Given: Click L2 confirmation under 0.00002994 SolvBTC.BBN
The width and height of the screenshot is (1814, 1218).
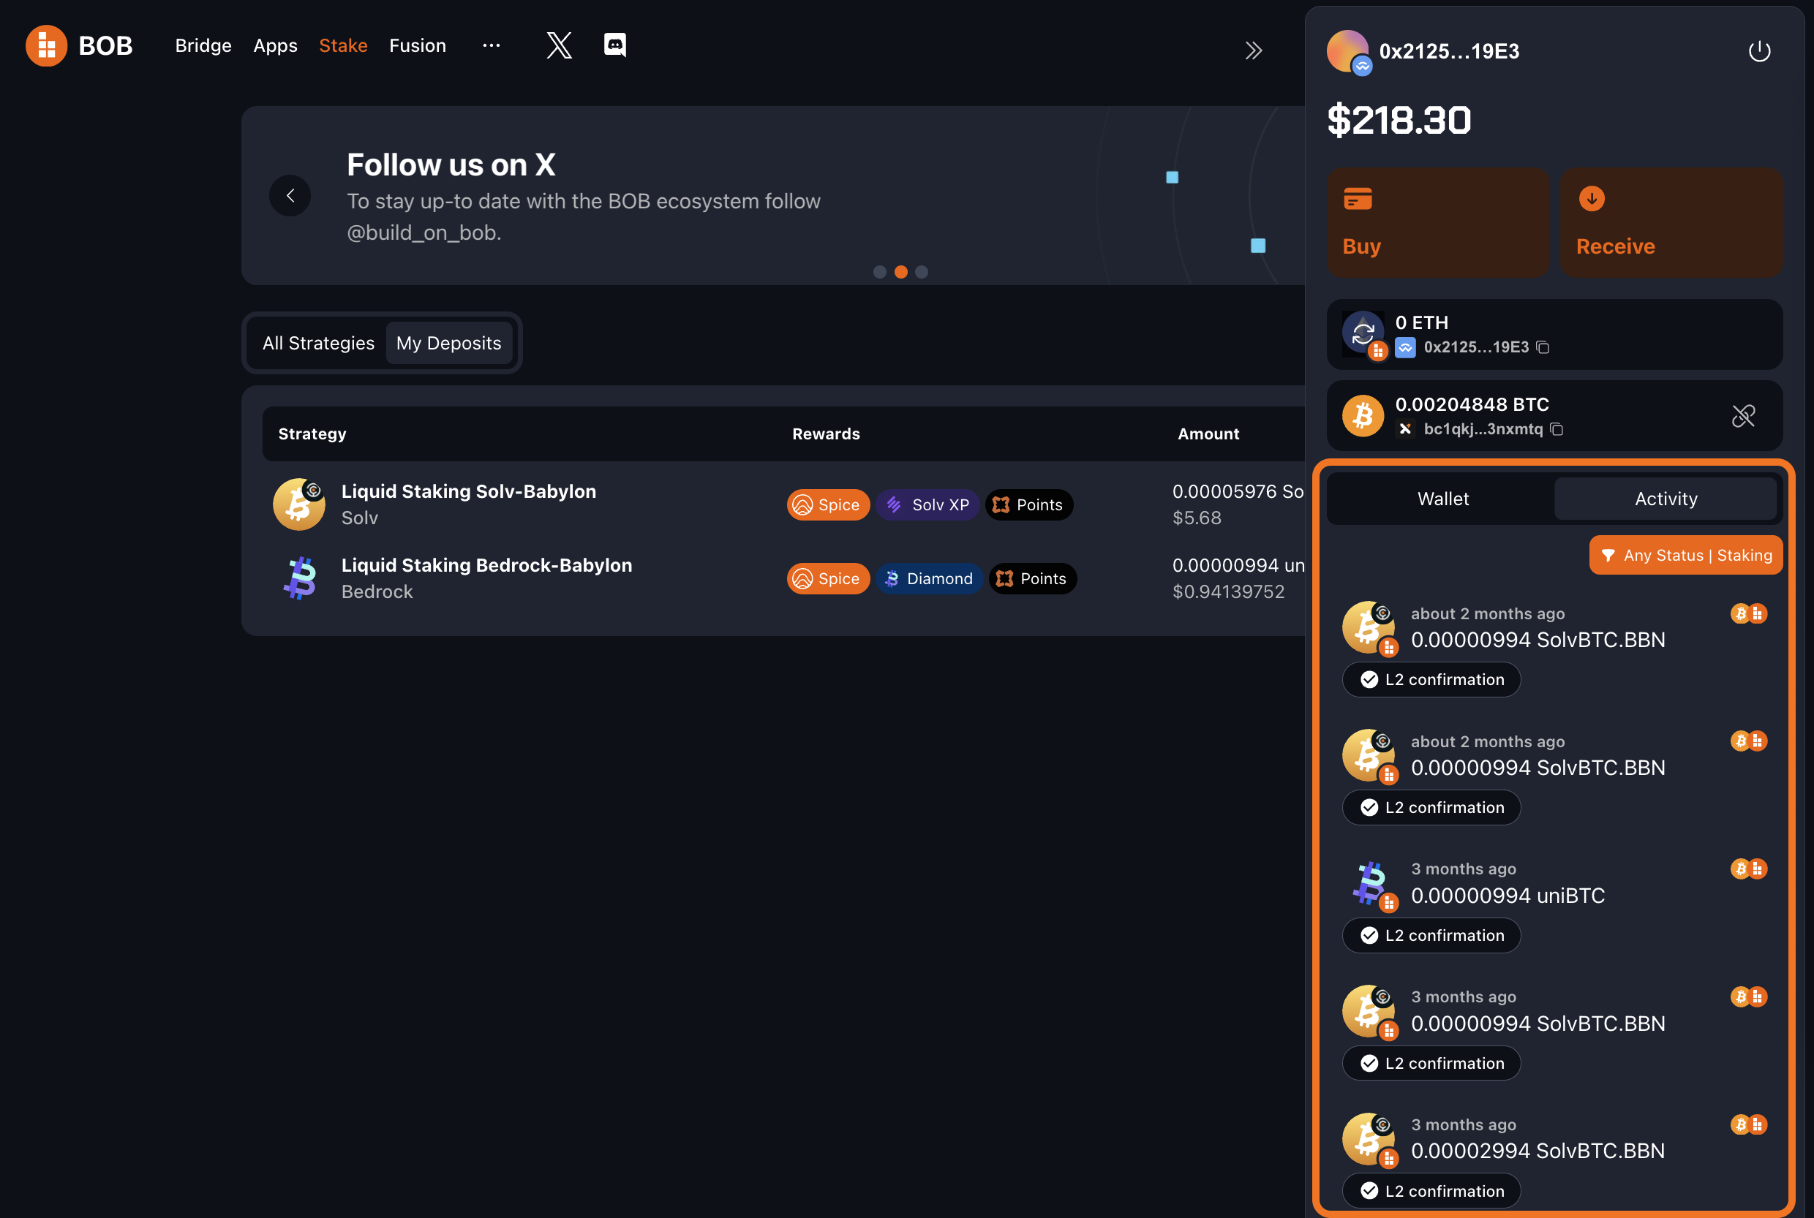Looking at the screenshot, I should click(1431, 1191).
